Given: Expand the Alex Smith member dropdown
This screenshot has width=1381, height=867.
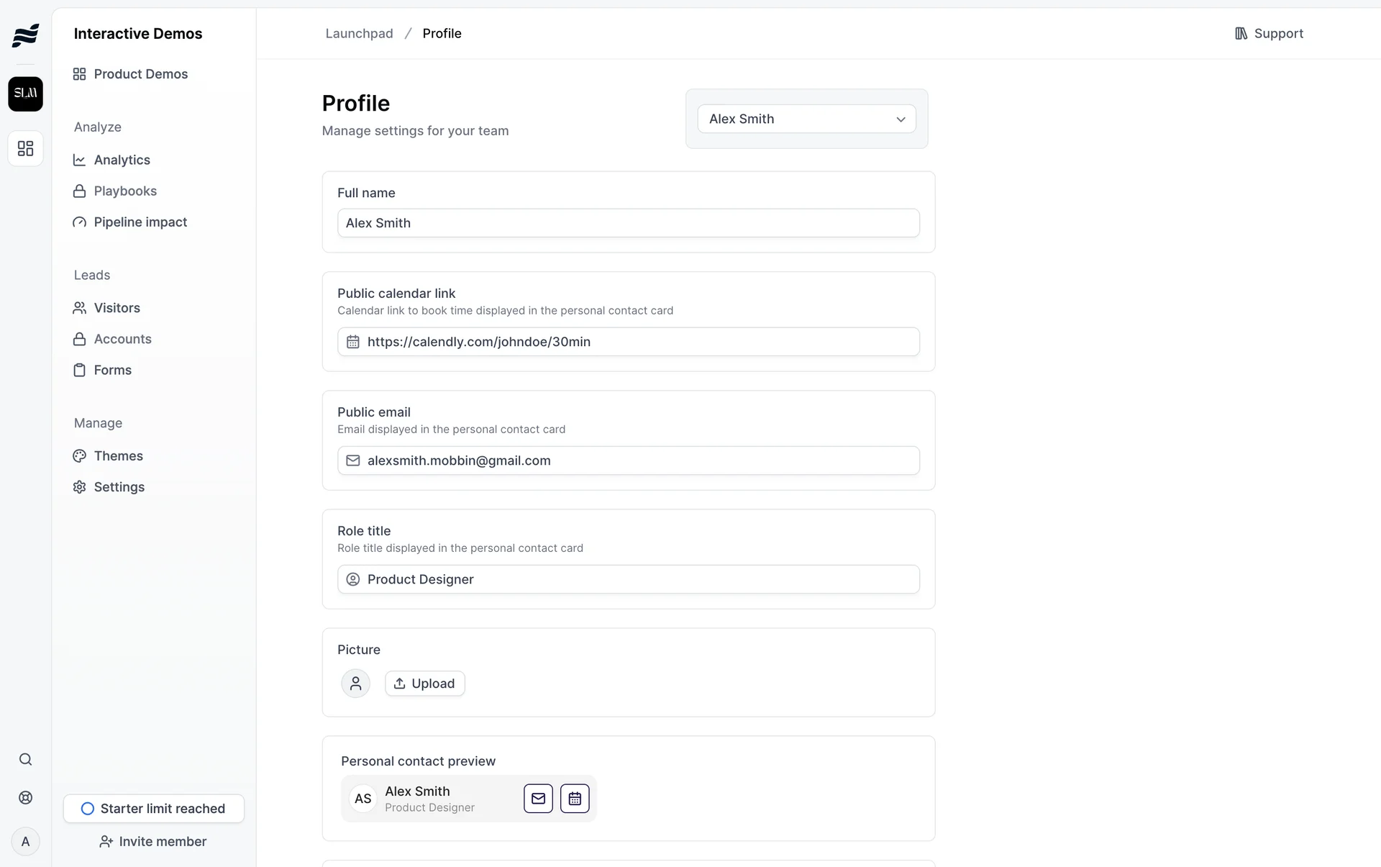Looking at the screenshot, I should (x=806, y=119).
